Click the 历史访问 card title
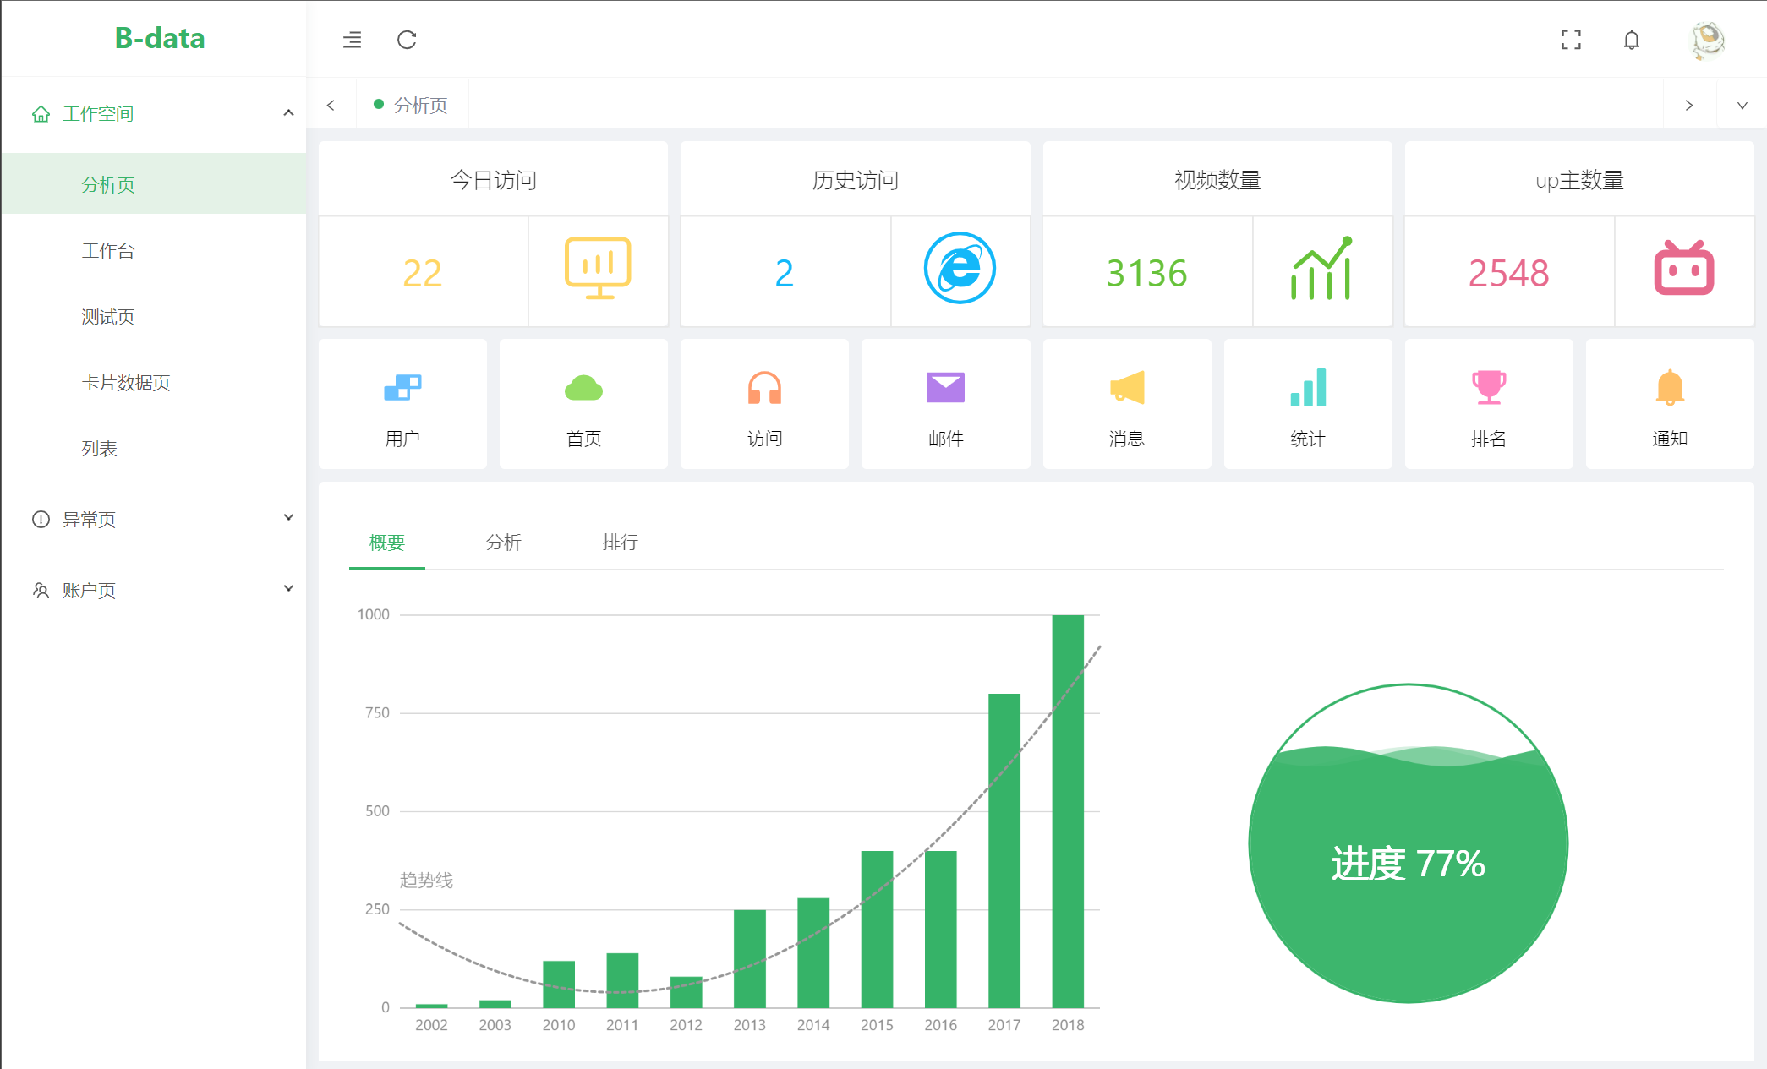This screenshot has width=1767, height=1069. tap(856, 180)
